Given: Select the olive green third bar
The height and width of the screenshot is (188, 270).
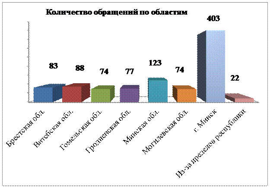Looking at the screenshot, I should [x=100, y=95].
